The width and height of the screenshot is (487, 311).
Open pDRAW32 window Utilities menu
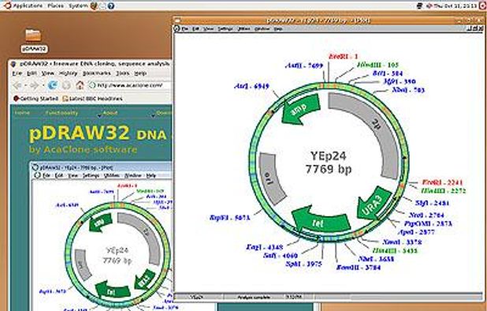tap(243, 28)
